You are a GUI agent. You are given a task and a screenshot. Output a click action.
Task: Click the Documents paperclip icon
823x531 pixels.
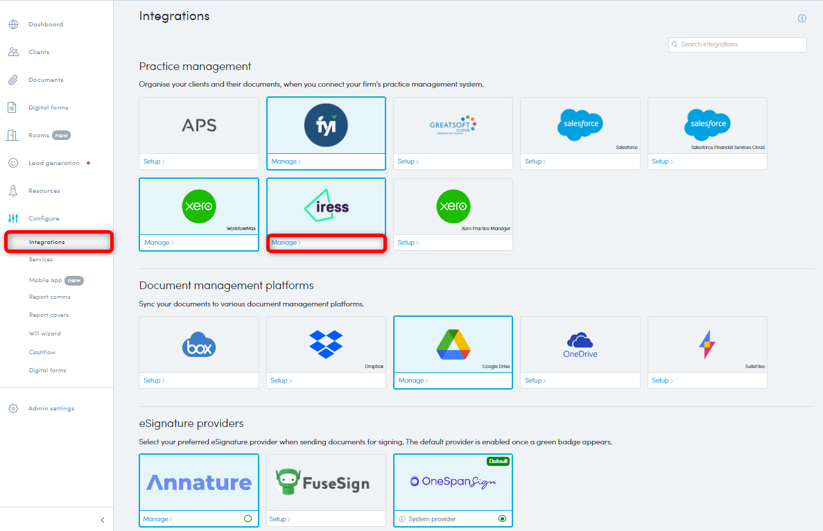click(13, 80)
